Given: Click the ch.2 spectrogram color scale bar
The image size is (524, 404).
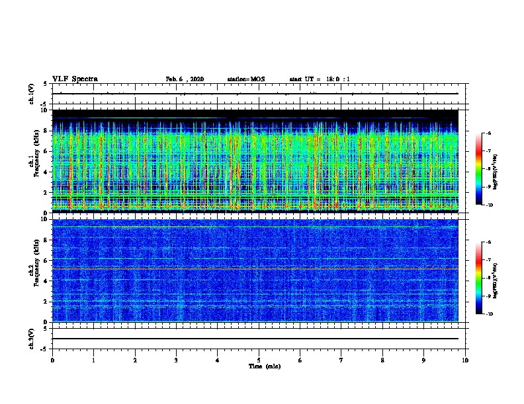Looking at the screenshot, I should (478, 278).
